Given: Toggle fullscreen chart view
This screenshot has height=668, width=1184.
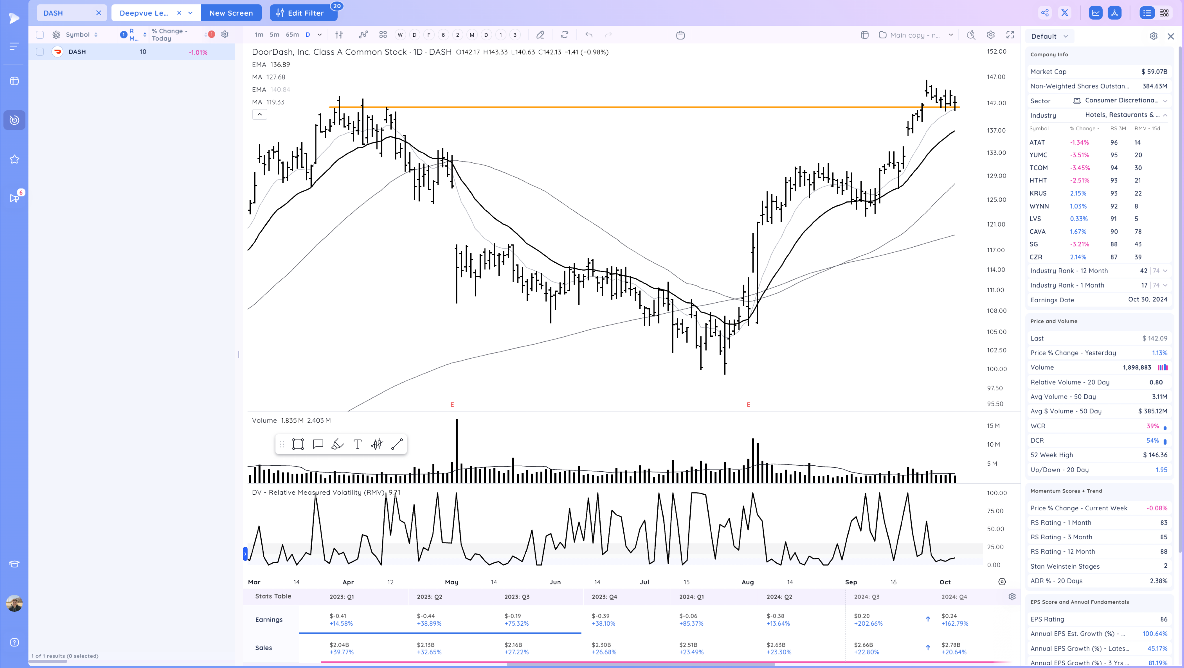Looking at the screenshot, I should point(1010,35).
